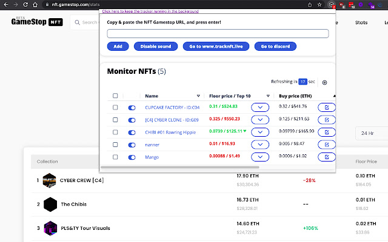The image size is (388, 242).
Task: Open the tracker settings gear icon
Action: [x=324, y=82]
